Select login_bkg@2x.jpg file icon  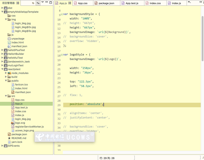coord(13,27)
